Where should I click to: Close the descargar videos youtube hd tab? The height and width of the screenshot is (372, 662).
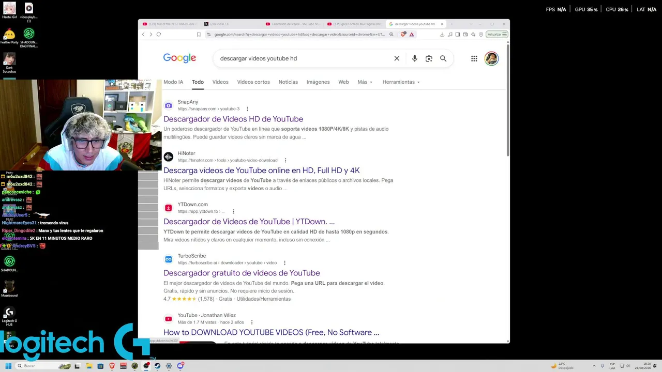click(442, 24)
